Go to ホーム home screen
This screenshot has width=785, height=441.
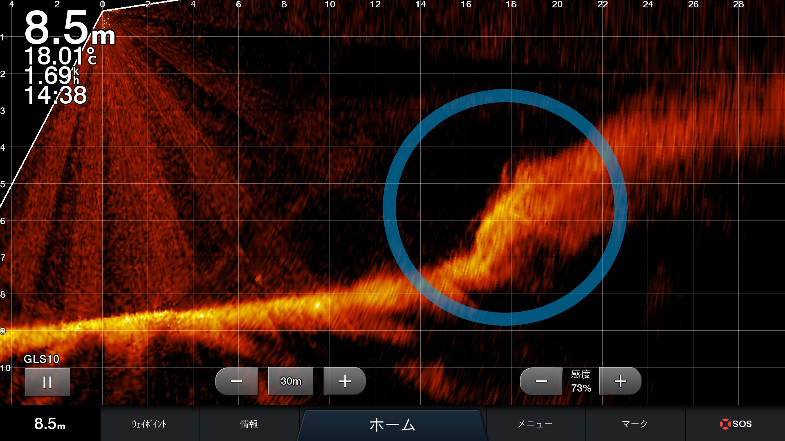tap(392, 425)
